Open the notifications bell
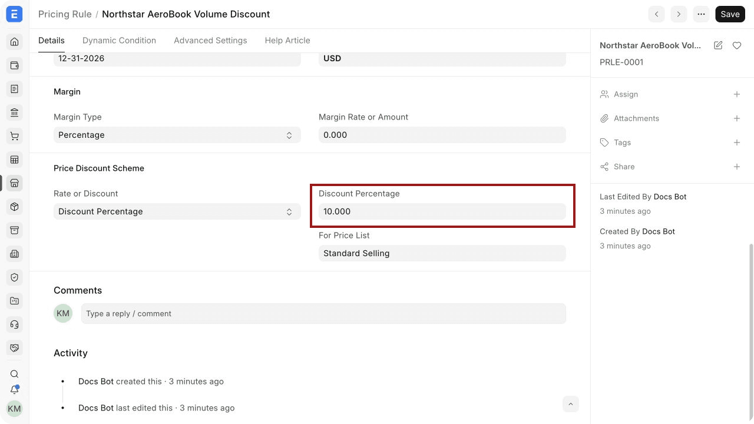Viewport: 754px width, 424px height. [15, 390]
